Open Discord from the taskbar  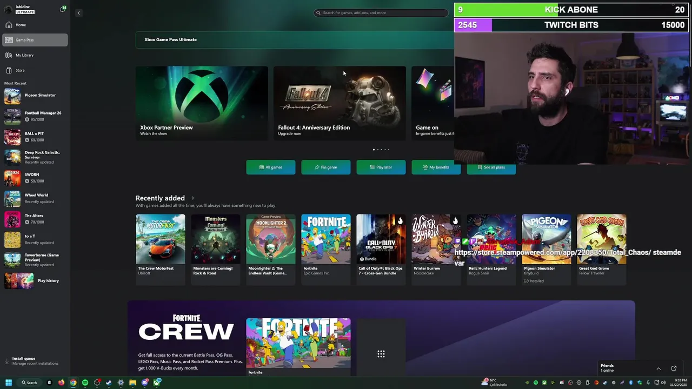point(145,383)
